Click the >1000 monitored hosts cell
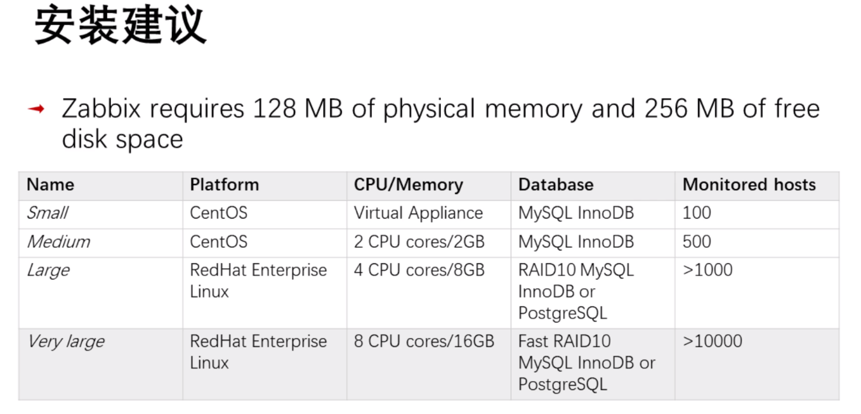The image size is (861, 414). point(707,270)
